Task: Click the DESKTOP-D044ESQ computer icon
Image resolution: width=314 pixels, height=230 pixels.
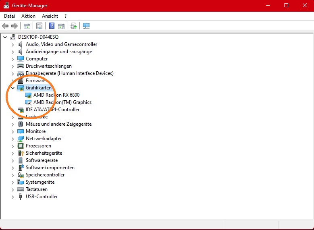Action: tap(13, 37)
